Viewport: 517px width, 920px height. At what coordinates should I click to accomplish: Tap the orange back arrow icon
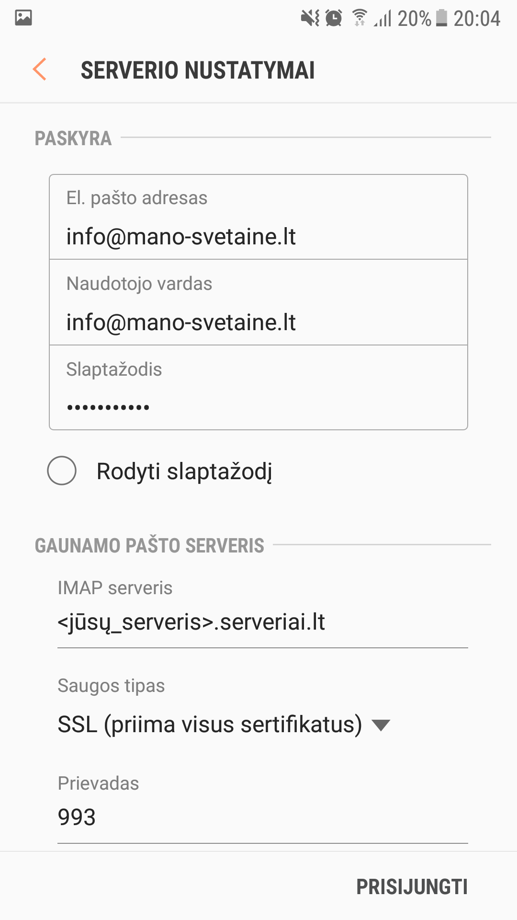[x=40, y=69]
